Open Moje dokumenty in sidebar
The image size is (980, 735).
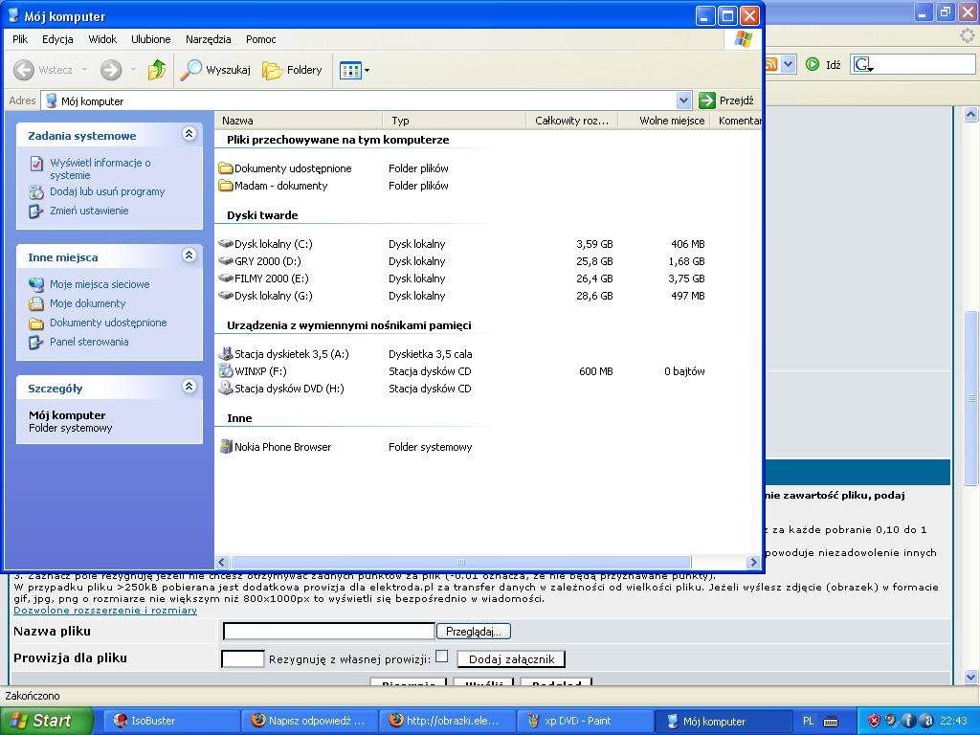[87, 303]
